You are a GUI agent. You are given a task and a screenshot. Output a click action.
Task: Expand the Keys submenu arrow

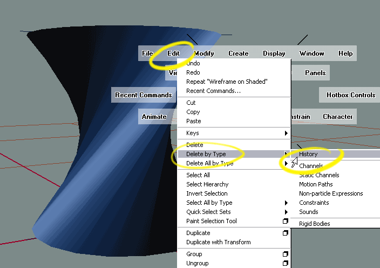[x=286, y=133]
